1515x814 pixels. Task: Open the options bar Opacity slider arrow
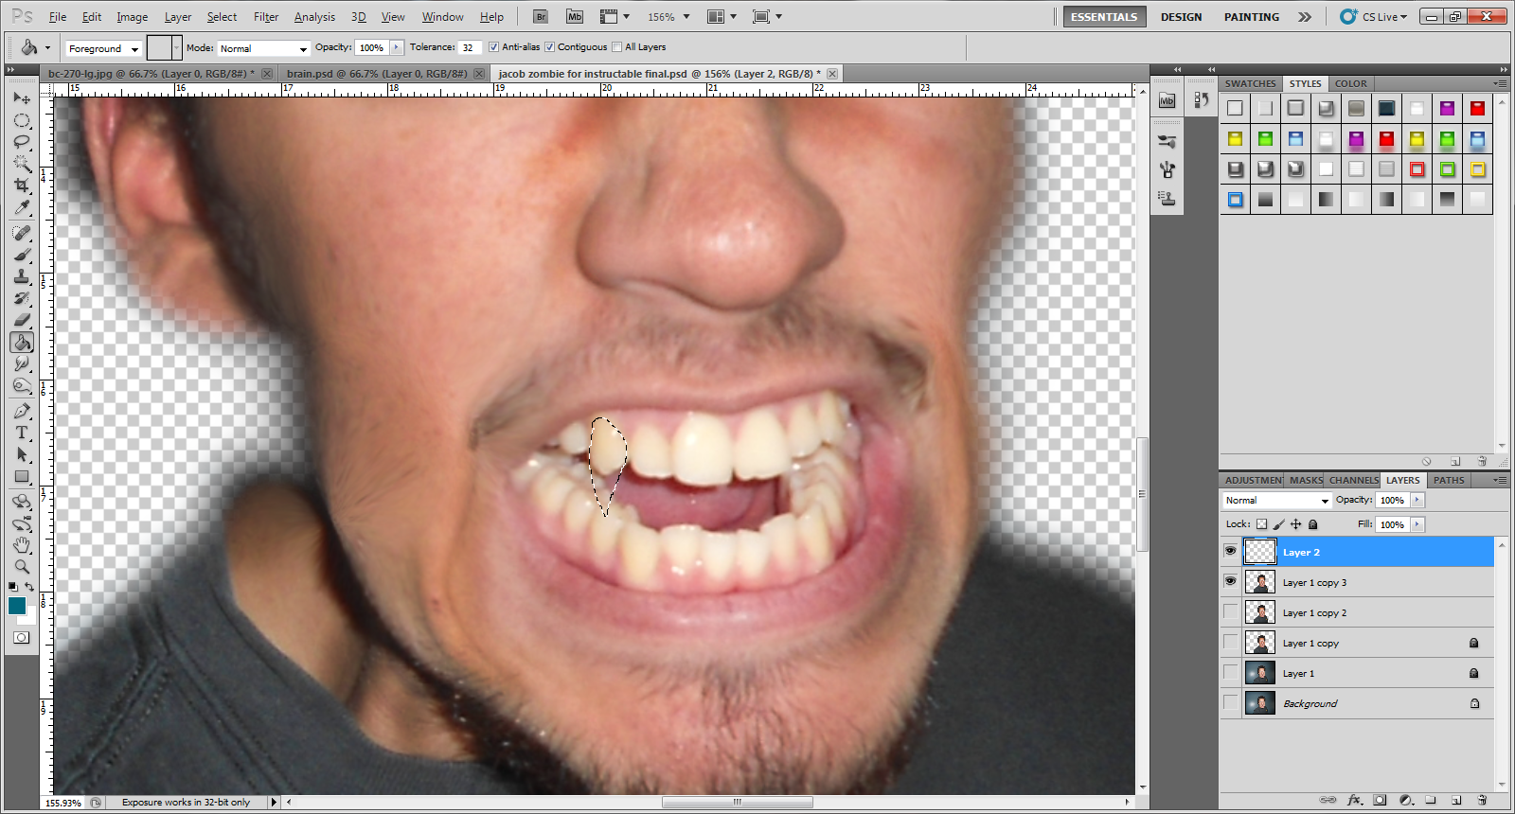pos(397,47)
